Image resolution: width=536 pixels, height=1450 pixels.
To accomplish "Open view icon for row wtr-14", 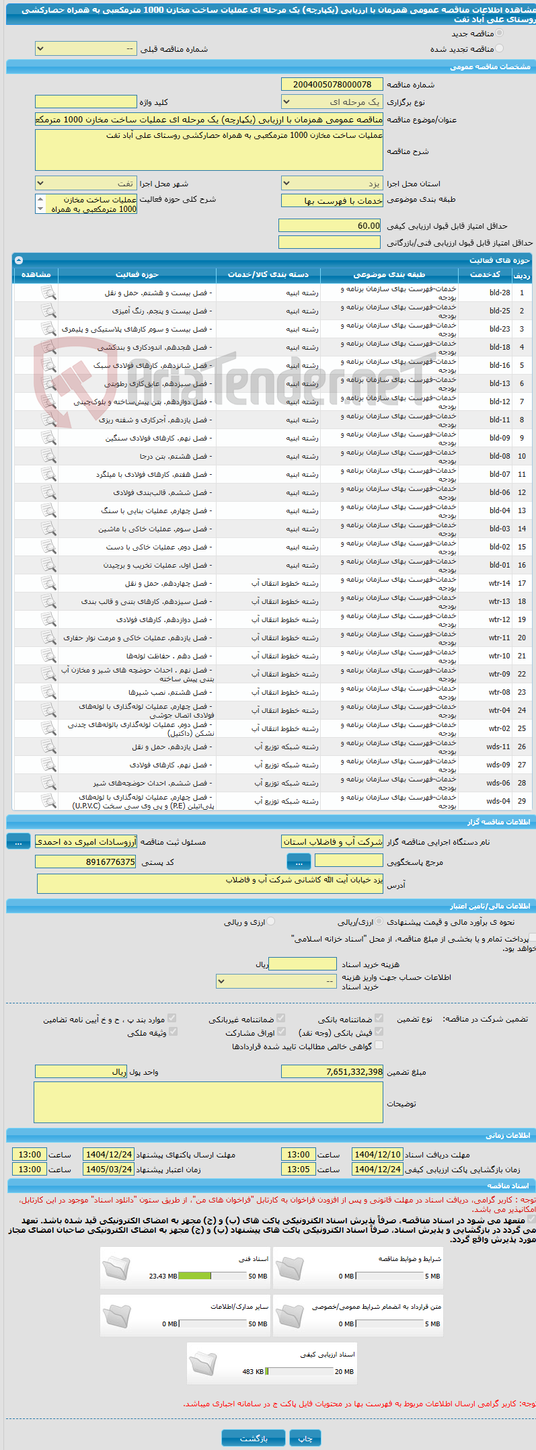I will tap(48, 583).
